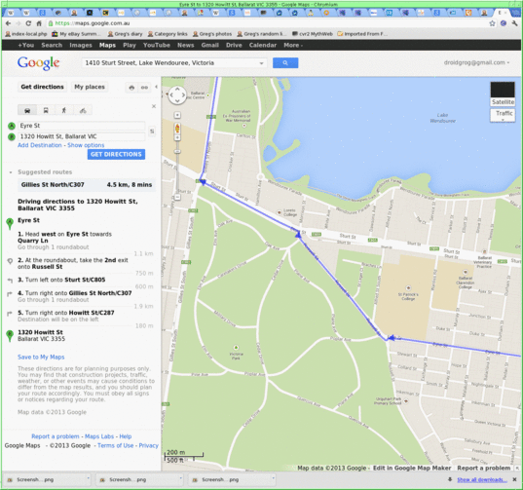Click the GET DIRECTIONS button

click(116, 154)
